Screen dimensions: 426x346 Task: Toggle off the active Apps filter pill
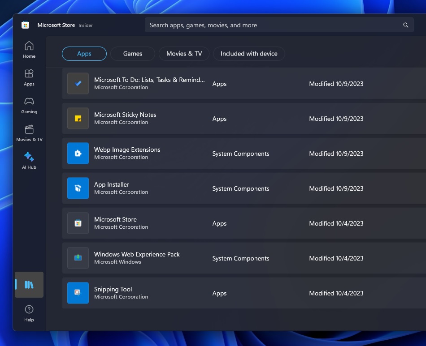[x=84, y=53]
